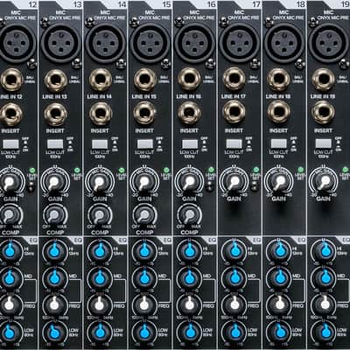Click the white Freq knob on channel 13
Viewport: 350px width, 350px height.
55,304
